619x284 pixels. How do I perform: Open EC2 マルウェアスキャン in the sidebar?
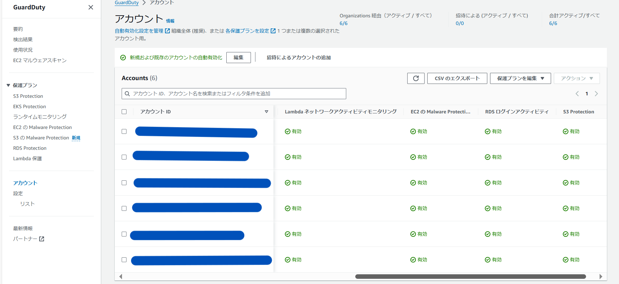(40, 60)
